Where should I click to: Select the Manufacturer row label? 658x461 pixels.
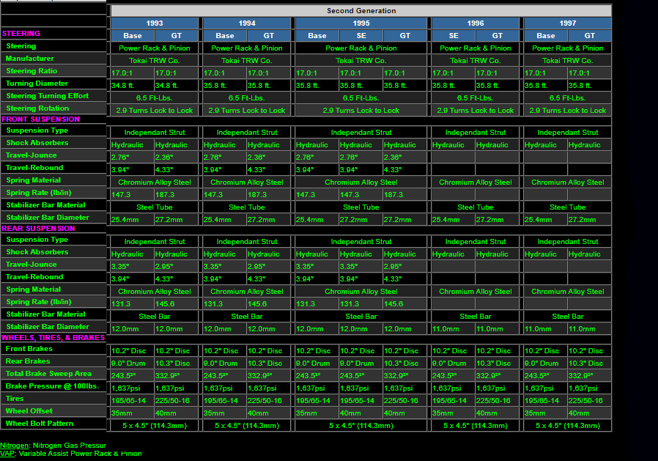(x=30, y=59)
